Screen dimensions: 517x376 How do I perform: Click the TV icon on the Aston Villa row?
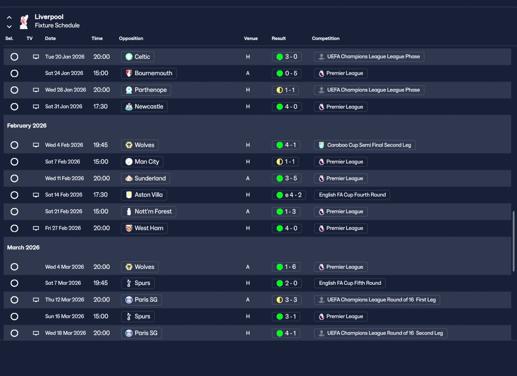coord(36,195)
